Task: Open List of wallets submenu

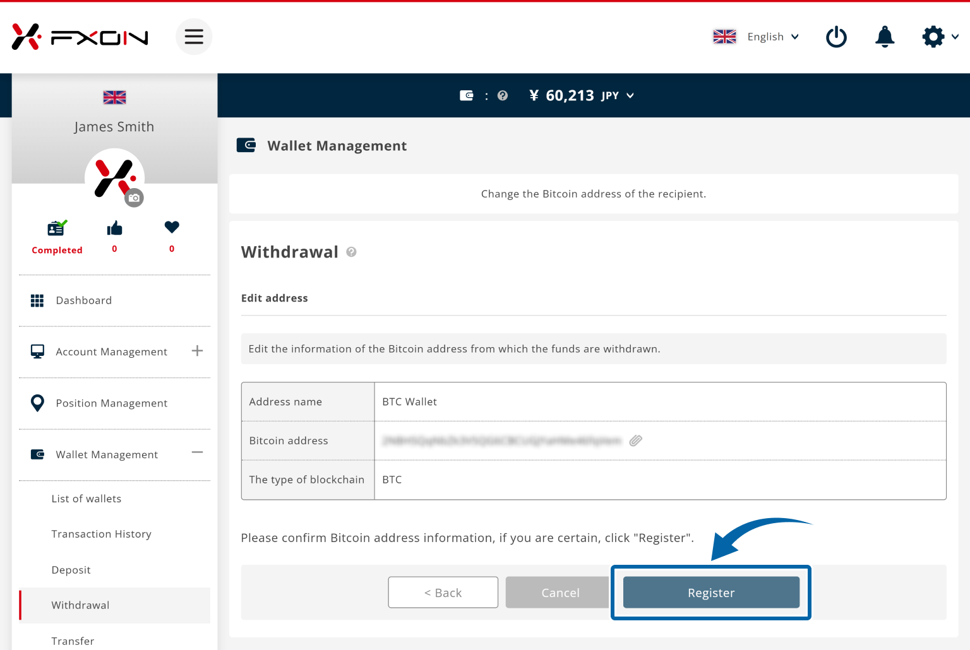Action: pyautogui.click(x=87, y=499)
